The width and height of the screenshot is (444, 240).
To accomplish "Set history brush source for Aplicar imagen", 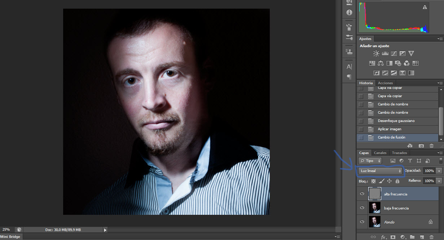I will point(361,129).
